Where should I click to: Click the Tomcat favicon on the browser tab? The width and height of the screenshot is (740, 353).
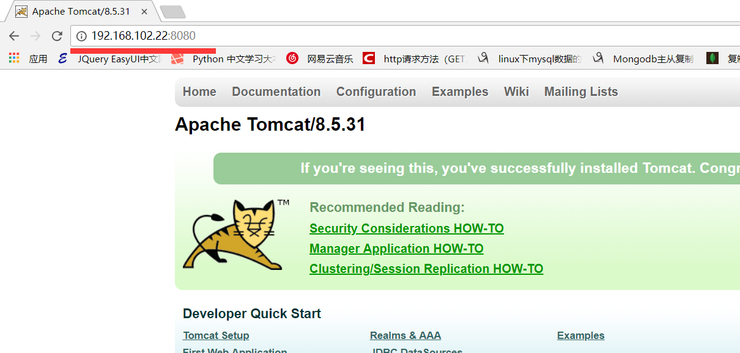coord(21,12)
